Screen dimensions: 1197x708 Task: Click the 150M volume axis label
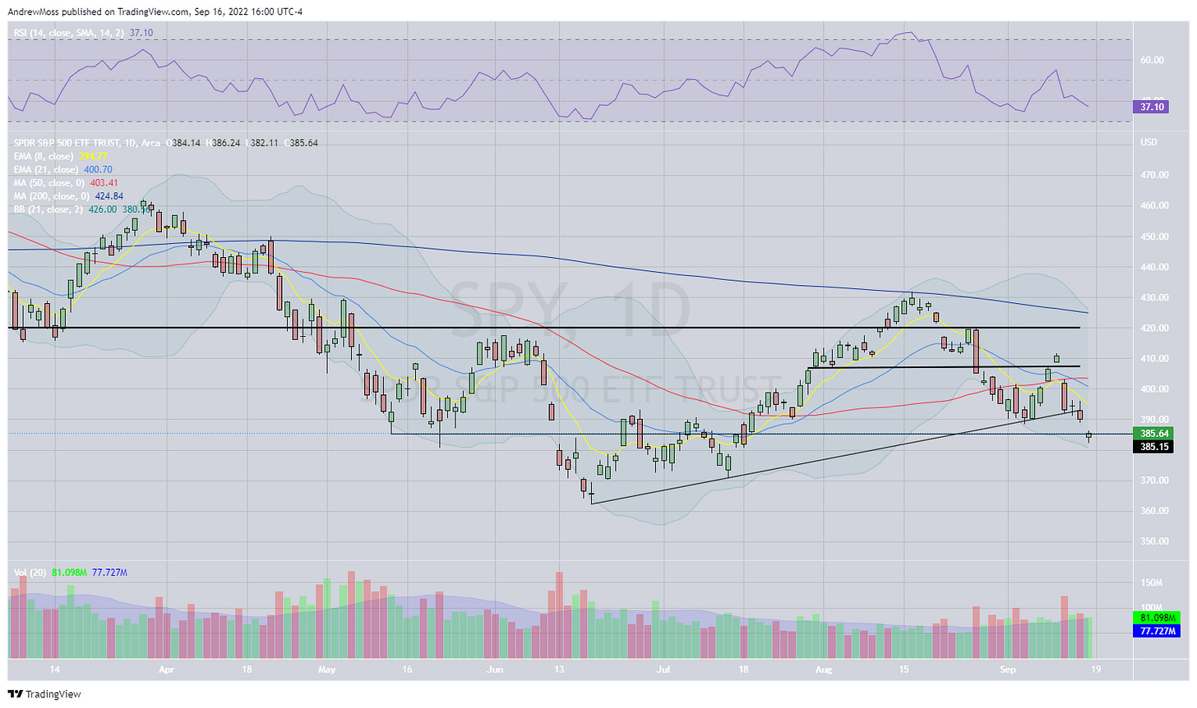1150,583
